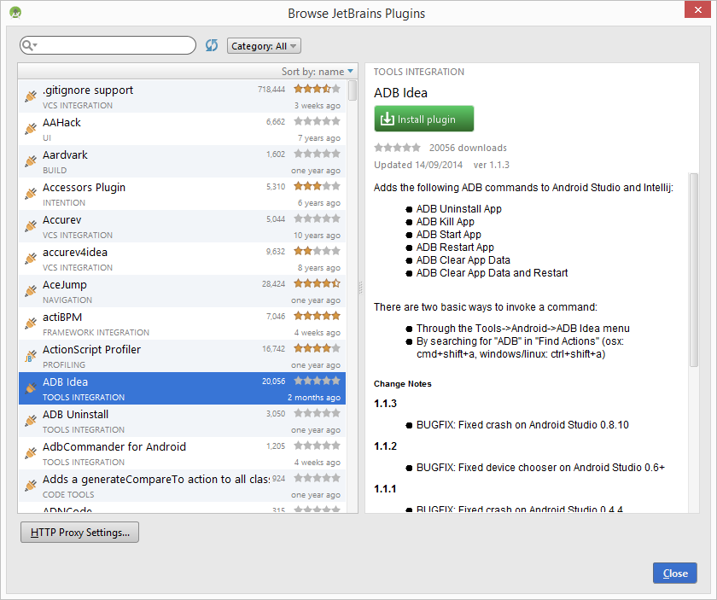Click the star rating in ADB Idea details
This screenshot has width=717, height=600.
tap(397, 148)
